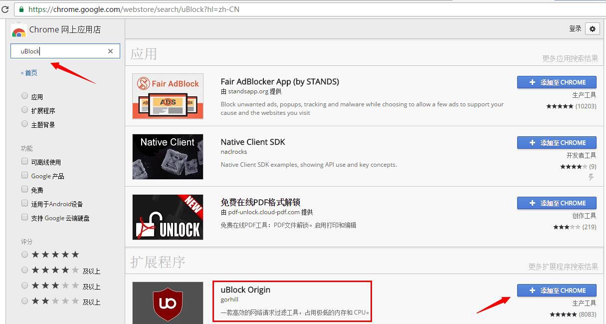This screenshot has width=606, height=324.
Task: Click the gorhill author name
Action: click(230, 300)
